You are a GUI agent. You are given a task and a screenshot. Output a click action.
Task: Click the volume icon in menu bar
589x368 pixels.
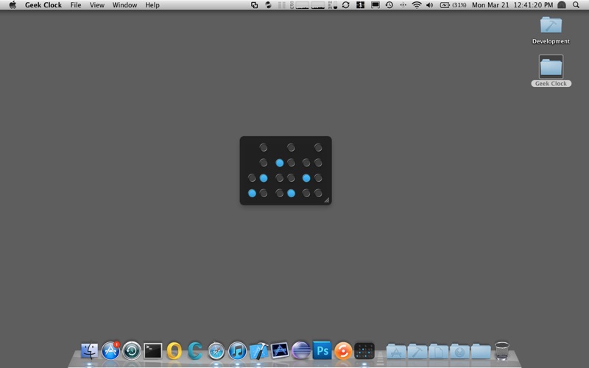tap(430, 5)
